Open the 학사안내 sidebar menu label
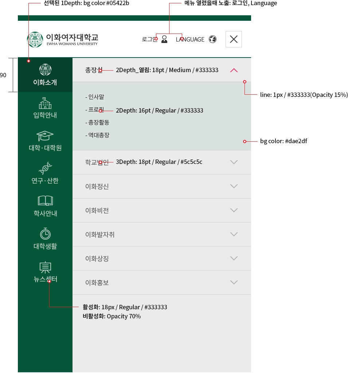The height and width of the screenshot is (373, 348). (45, 213)
